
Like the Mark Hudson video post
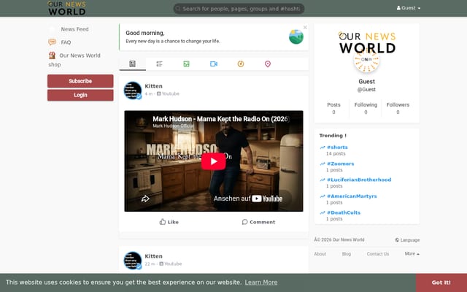[169, 222]
